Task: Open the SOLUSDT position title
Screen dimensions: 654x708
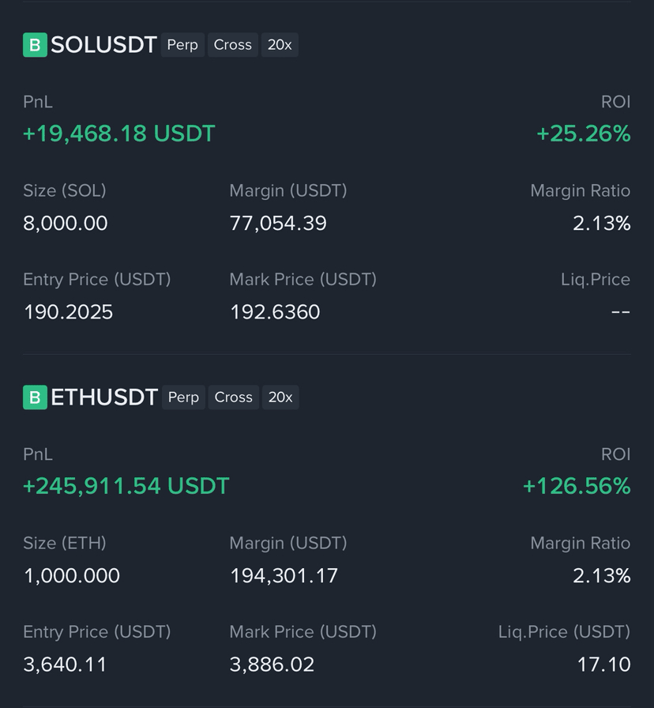Action: pyautogui.click(x=103, y=45)
